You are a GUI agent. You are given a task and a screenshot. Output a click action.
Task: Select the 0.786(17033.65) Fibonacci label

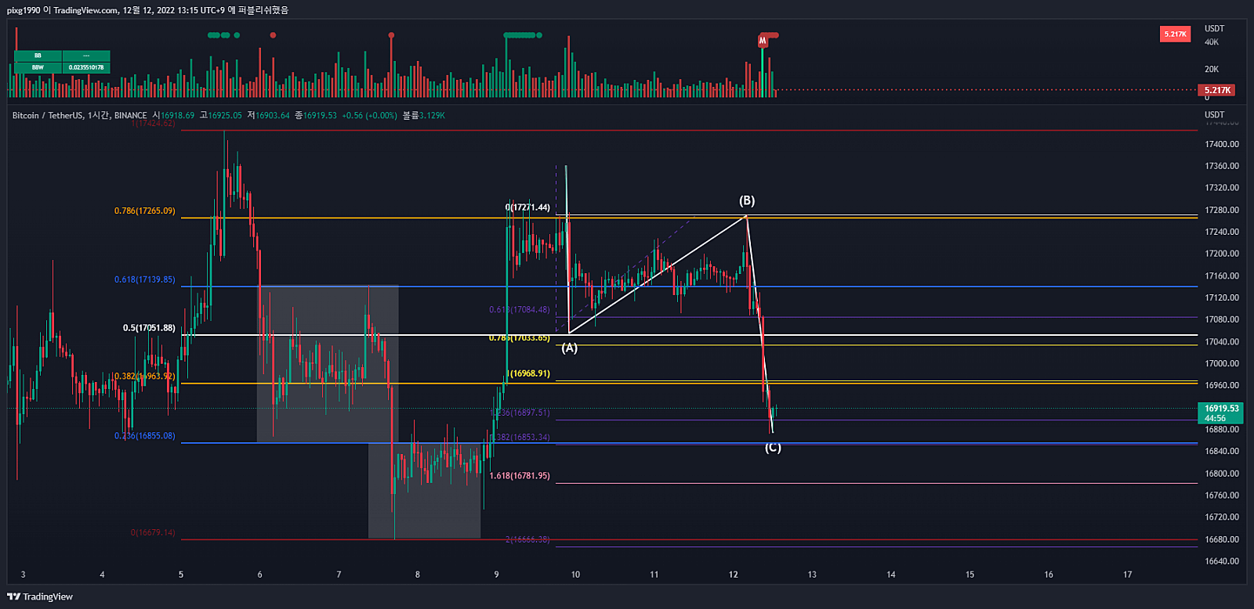(520, 338)
